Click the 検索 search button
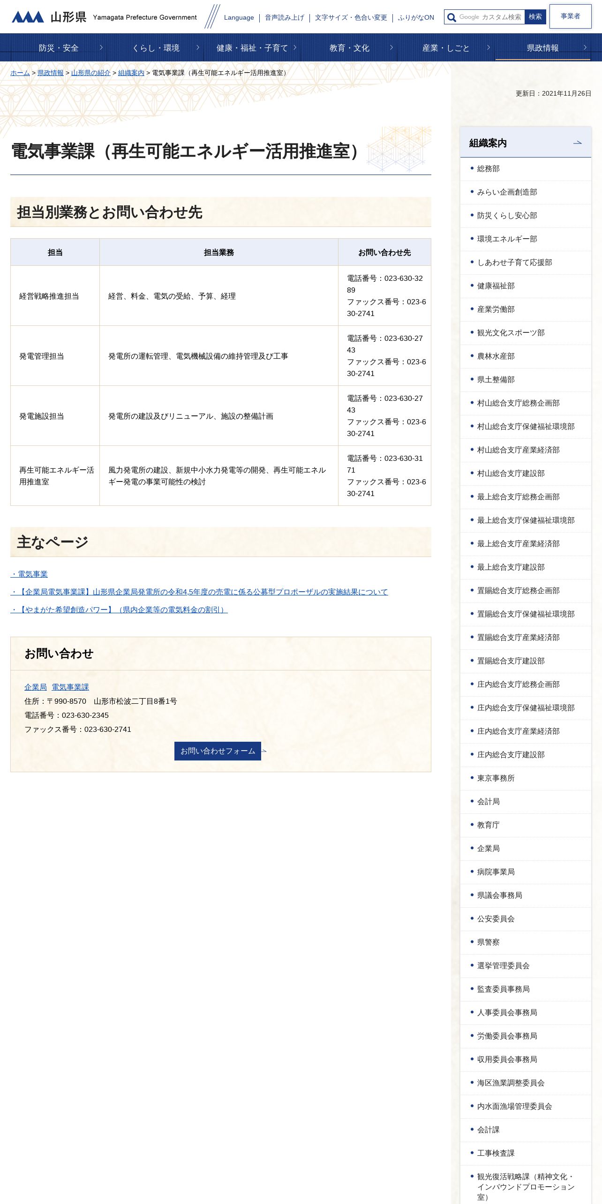Screen dimensions: 602x1204 coord(535,17)
